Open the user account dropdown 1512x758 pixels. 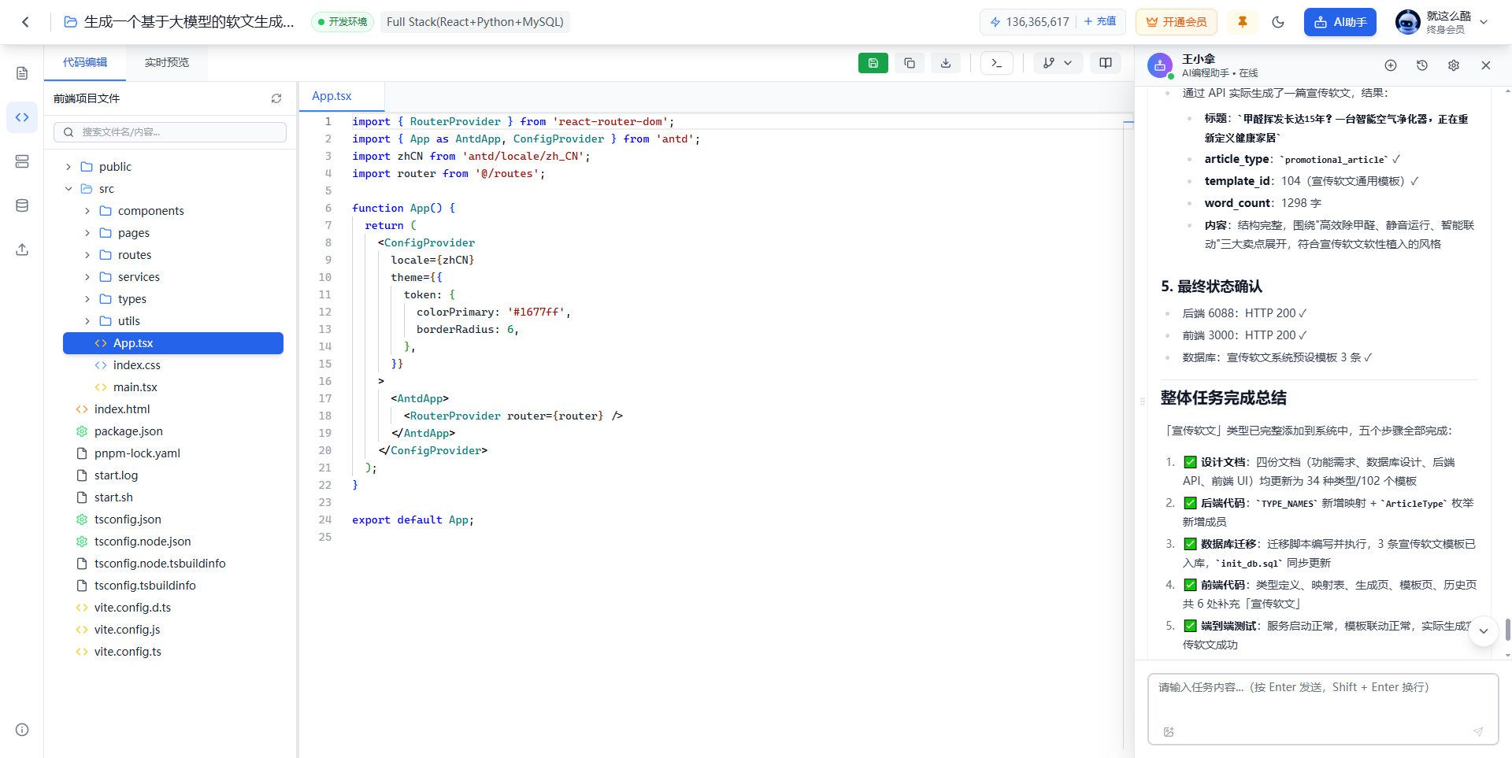1442,22
